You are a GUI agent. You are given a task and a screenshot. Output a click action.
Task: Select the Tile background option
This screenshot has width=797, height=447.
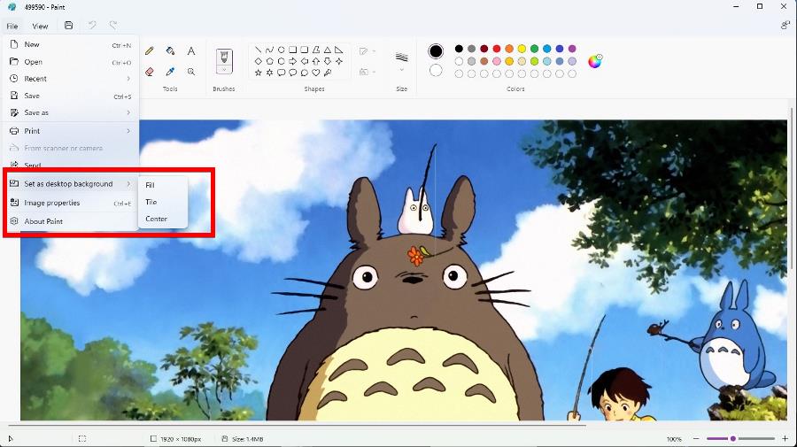point(163,202)
